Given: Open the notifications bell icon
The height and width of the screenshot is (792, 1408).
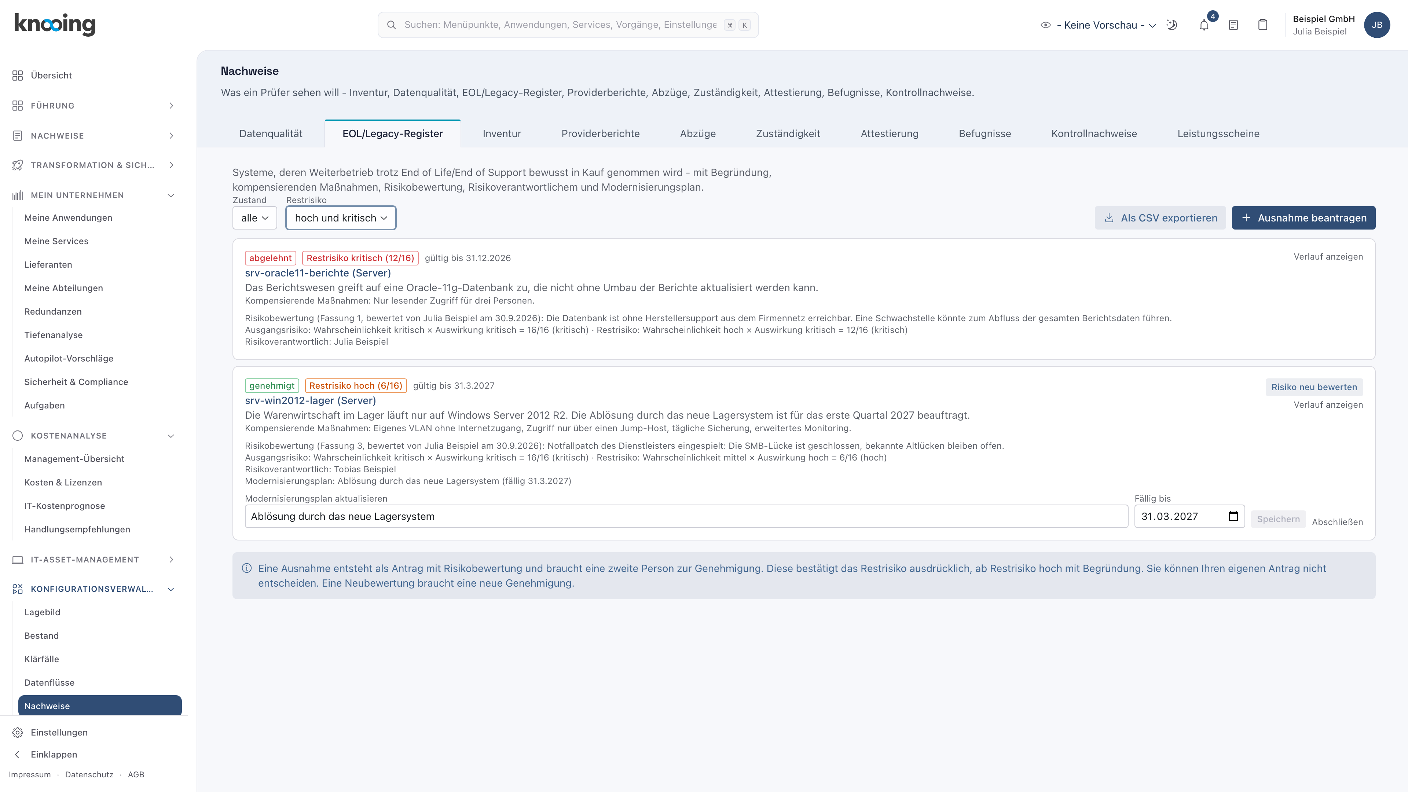Looking at the screenshot, I should (1203, 25).
